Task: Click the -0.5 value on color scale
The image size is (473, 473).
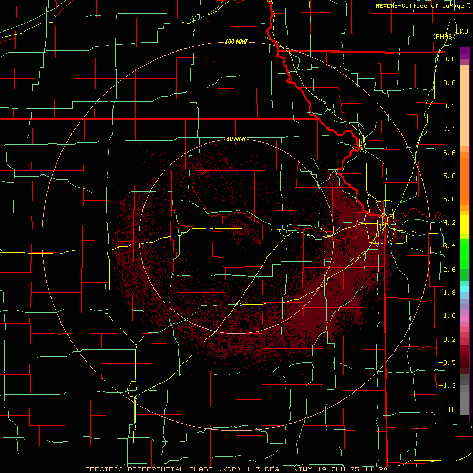Action: pos(447,363)
